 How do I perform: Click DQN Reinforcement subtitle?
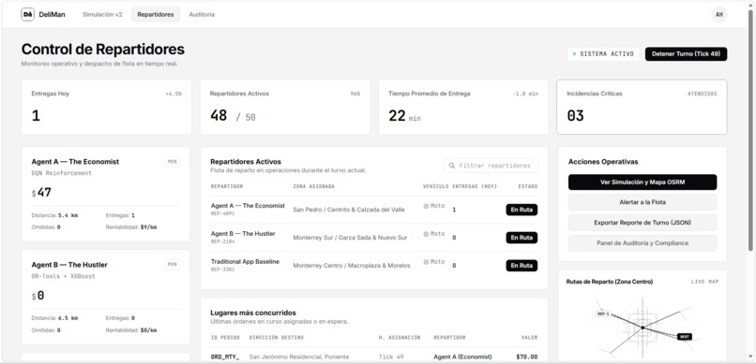61,173
